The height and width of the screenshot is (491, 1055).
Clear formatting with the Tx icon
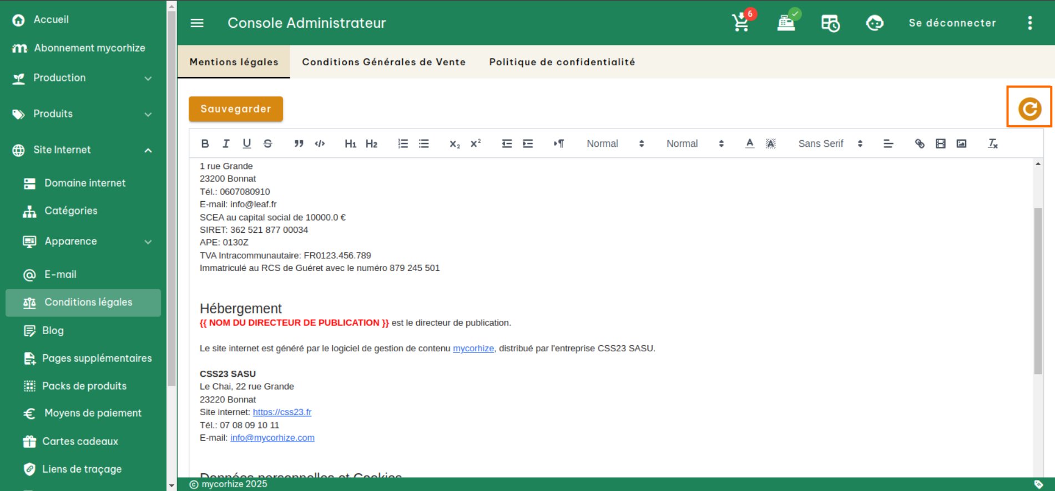993,144
